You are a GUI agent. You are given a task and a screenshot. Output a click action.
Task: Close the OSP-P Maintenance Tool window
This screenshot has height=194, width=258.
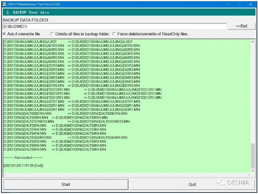tap(250, 4)
